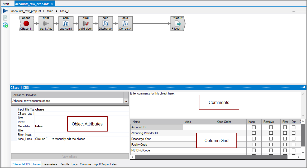Screen dimensions: 307x168
Task: Select the CBase-1 cbase input node
Action: click(26, 23)
